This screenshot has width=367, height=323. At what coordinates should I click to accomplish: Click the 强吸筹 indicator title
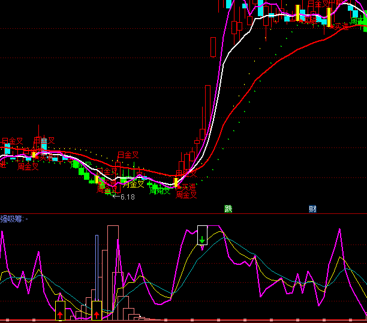pos(10,219)
